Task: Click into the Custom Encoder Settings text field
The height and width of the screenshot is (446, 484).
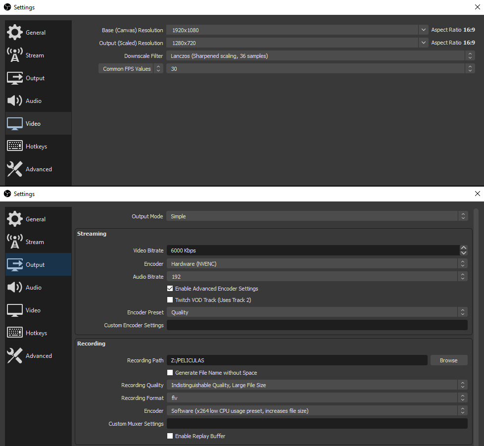Action: click(x=317, y=325)
